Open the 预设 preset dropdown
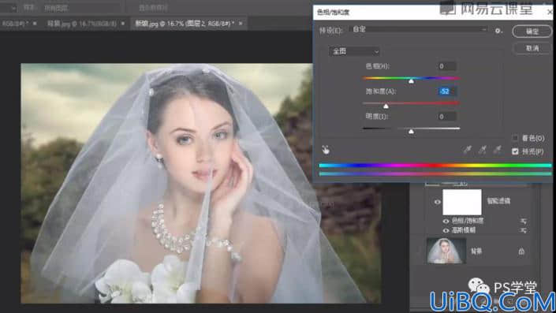 point(419,29)
